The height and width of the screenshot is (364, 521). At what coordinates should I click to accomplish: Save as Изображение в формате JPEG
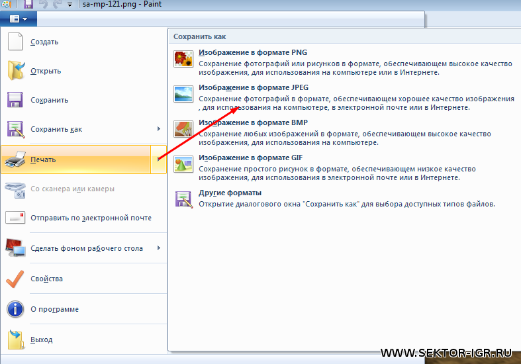(x=344, y=97)
